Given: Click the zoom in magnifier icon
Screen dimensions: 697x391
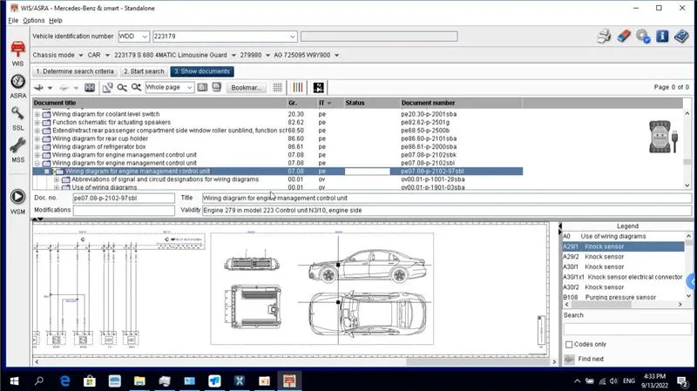Looking at the screenshot, I should coord(136,88).
